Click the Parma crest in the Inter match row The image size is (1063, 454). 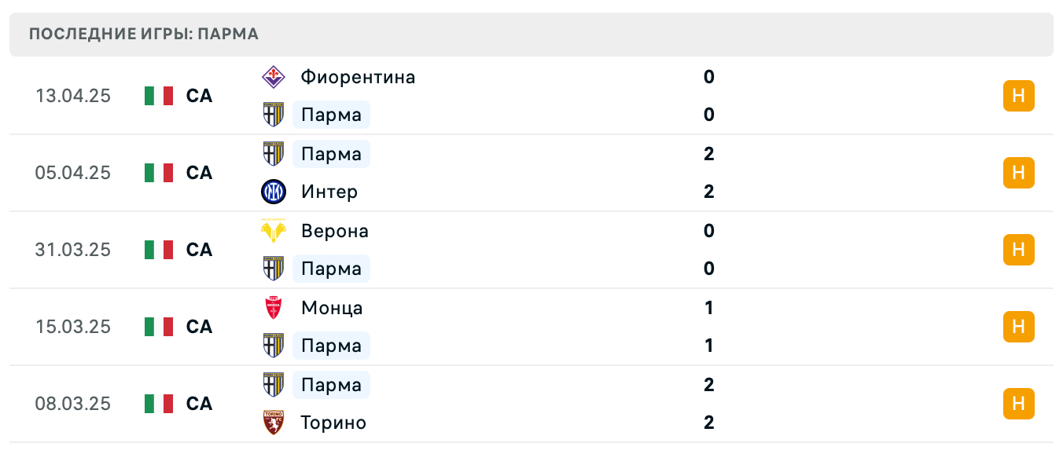tap(273, 154)
